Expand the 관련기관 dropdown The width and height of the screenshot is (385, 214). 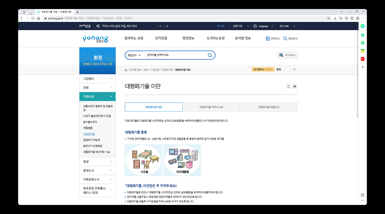click(x=240, y=26)
